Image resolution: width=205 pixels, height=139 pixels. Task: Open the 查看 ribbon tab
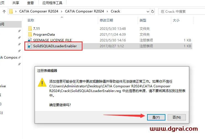pos(30,3)
